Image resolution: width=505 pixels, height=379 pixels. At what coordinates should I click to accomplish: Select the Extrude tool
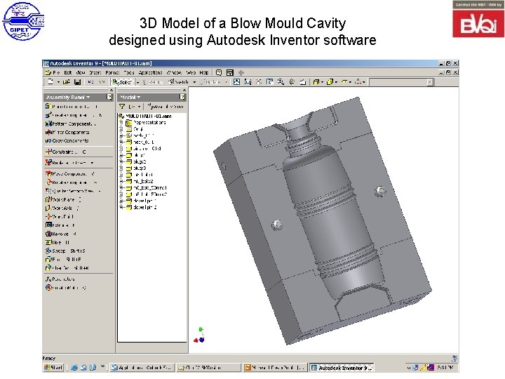click(x=60, y=225)
